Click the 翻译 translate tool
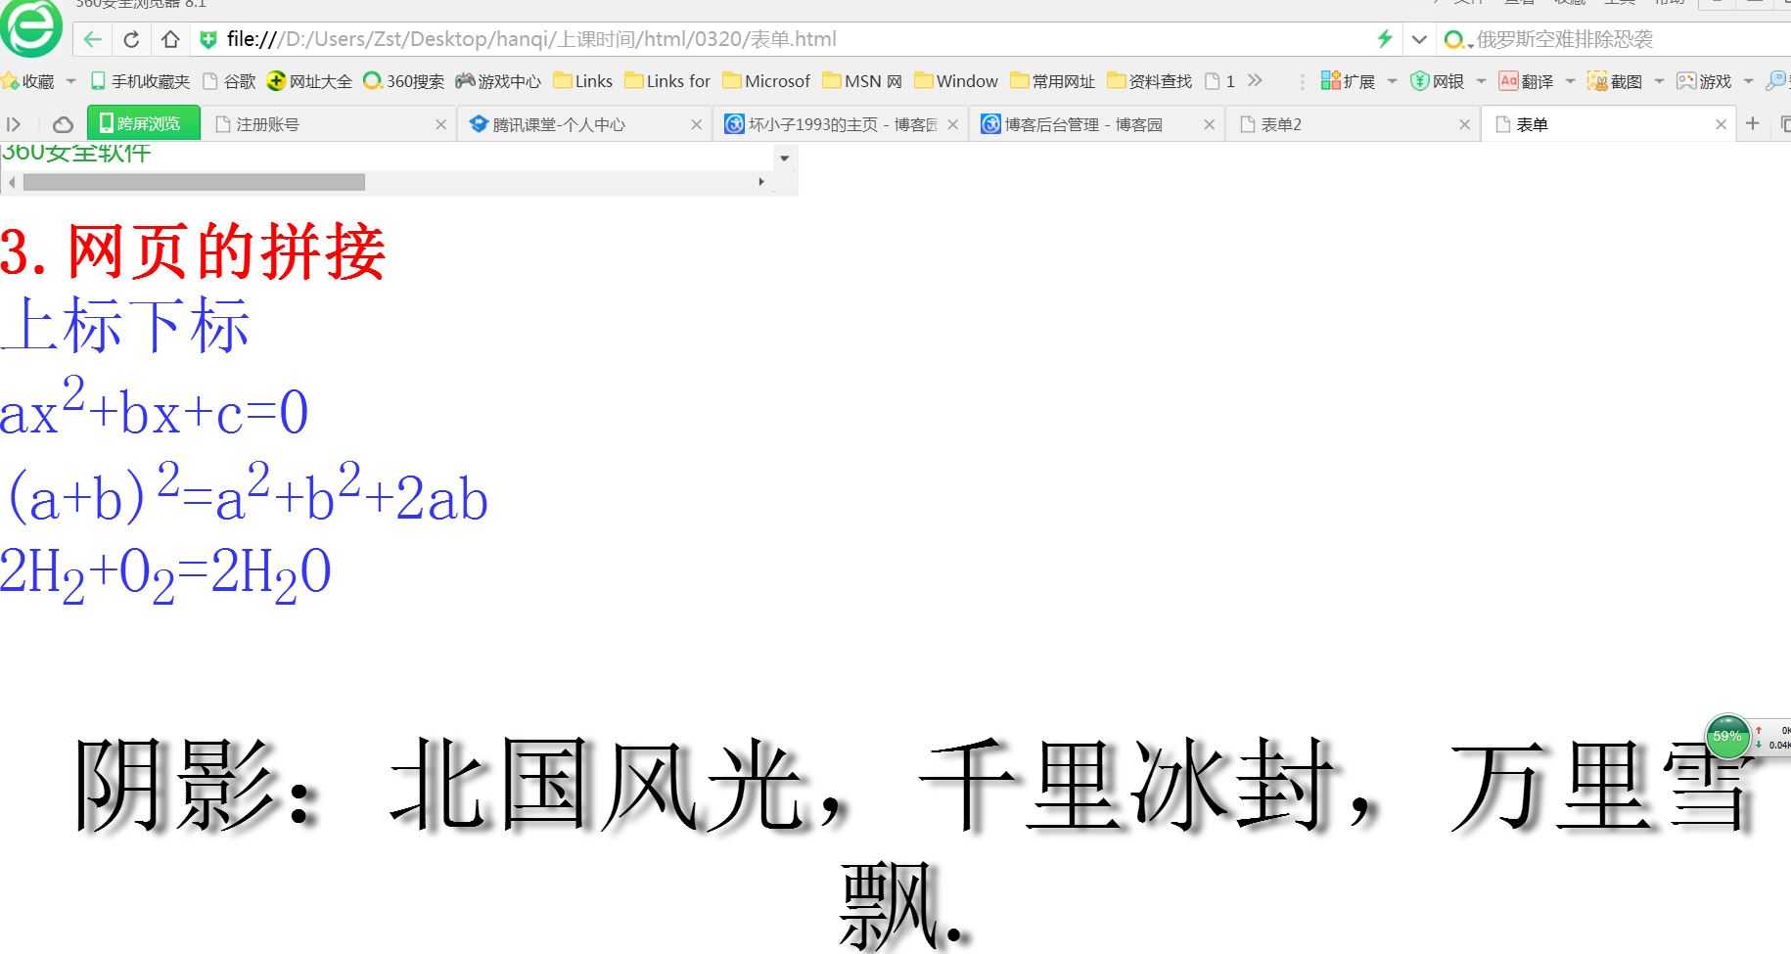This screenshot has height=954, width=1791. 1526,81
